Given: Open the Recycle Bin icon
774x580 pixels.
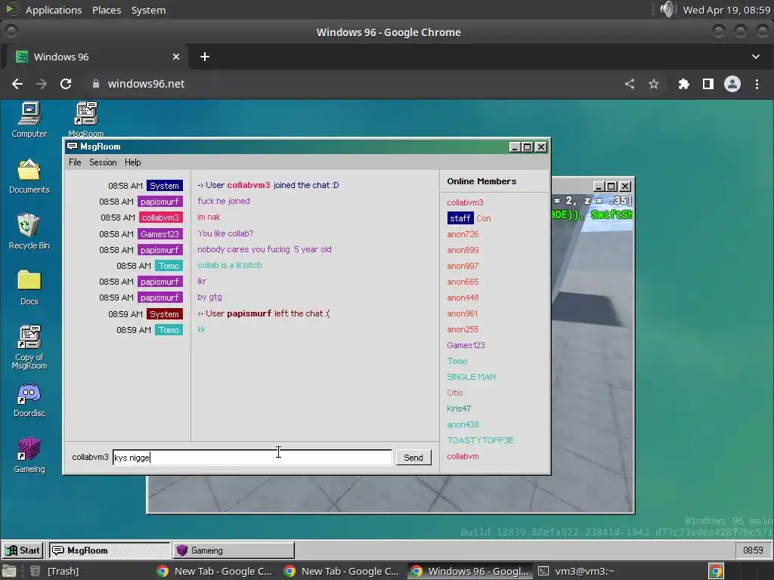Looking at the screenshot, I should click(x=29, y=232).
